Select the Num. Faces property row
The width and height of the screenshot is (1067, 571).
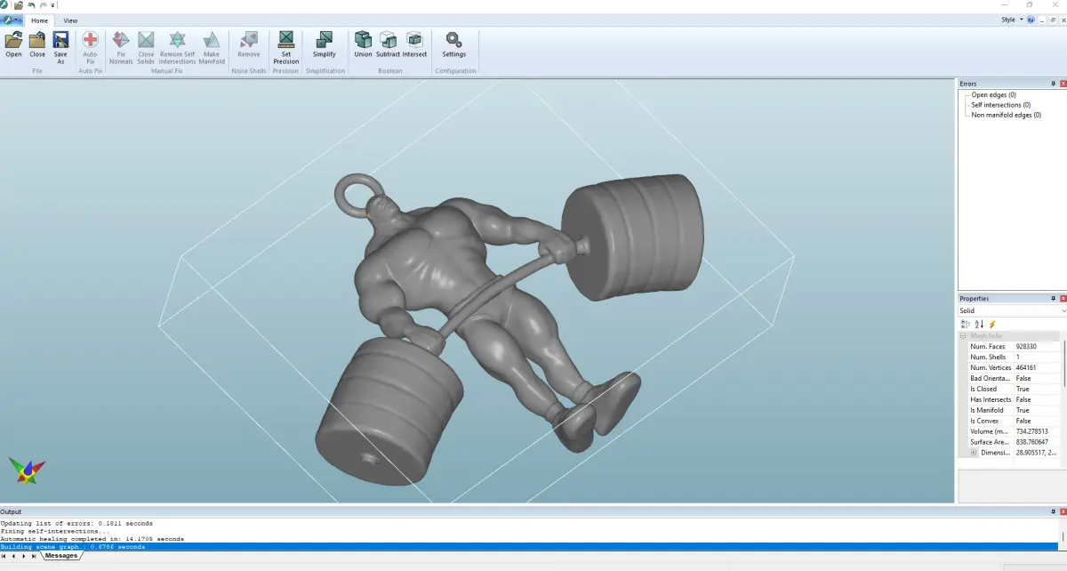pyautogui.click(x=1014, y=346)
